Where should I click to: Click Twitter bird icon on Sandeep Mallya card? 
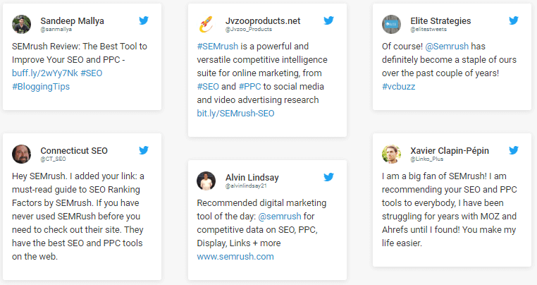(x=144, y=20)
